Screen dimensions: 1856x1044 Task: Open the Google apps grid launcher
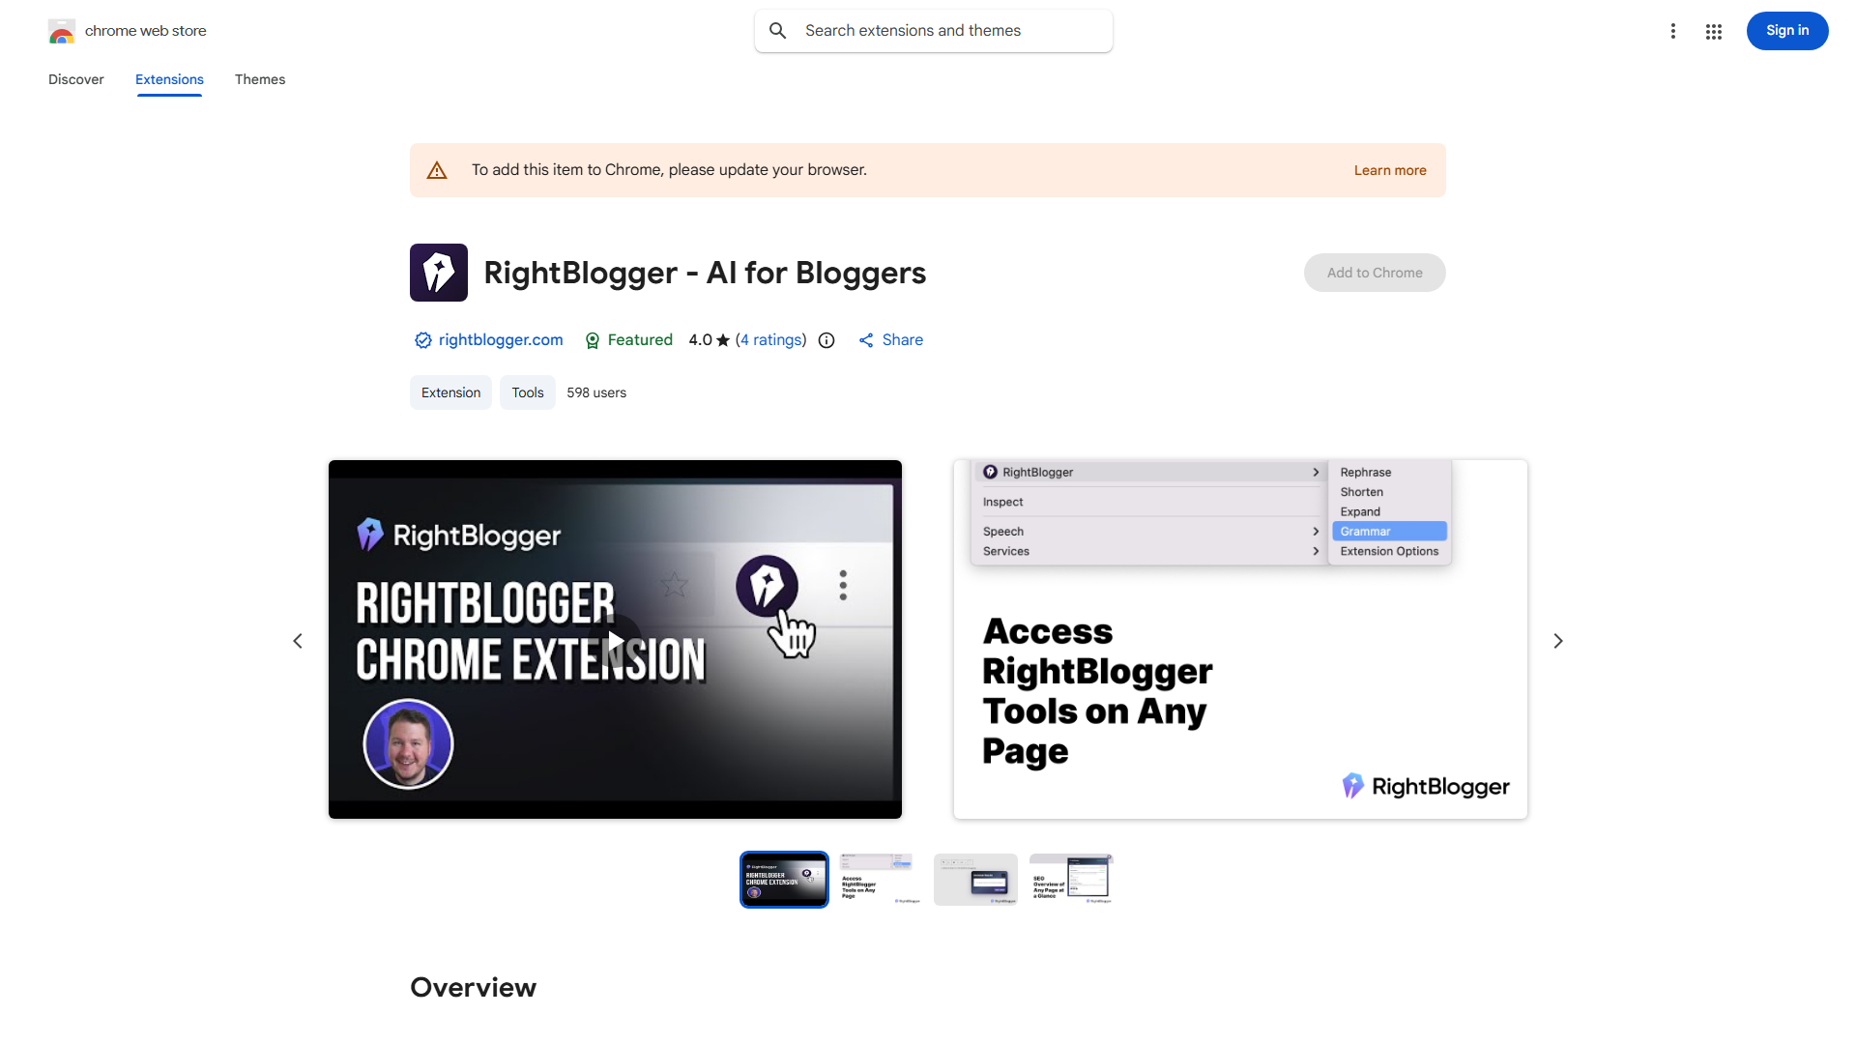pos(1713,30)
